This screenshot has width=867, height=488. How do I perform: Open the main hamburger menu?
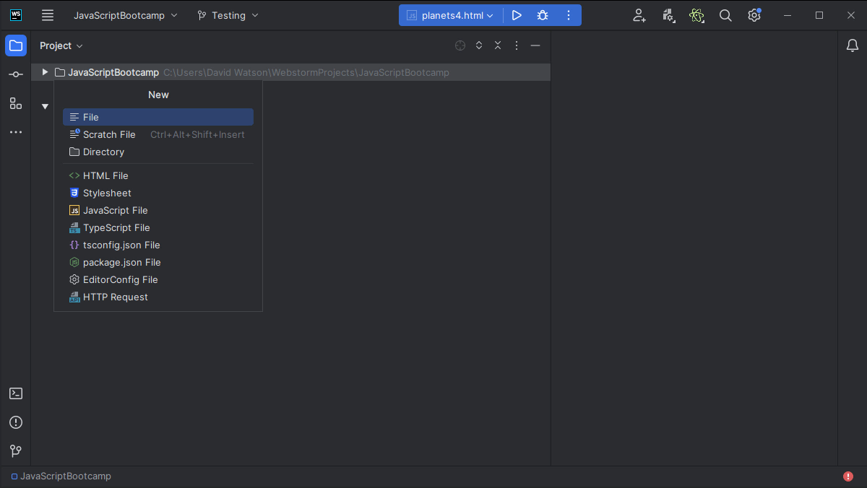pos(48,15)
